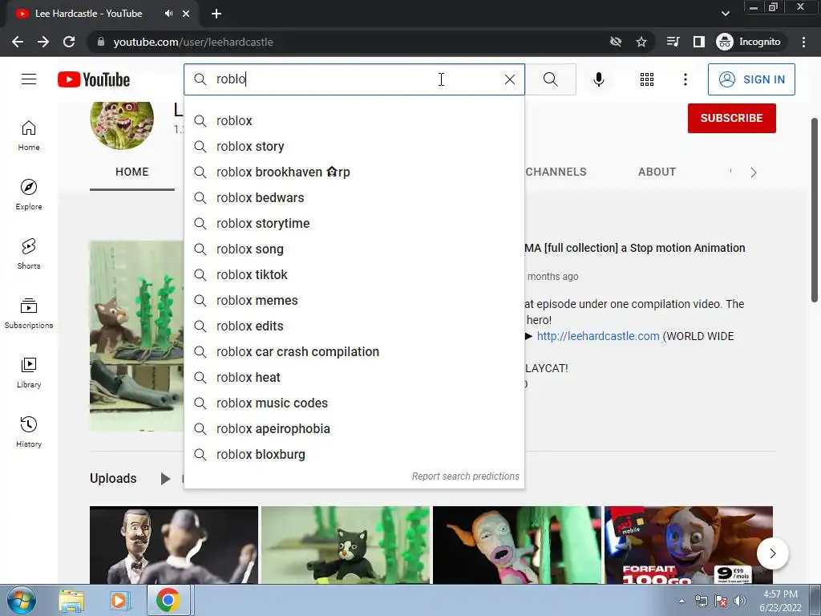Open upload thumbnail with screaming pink figure
821x616 pixels.
(517, 545)
